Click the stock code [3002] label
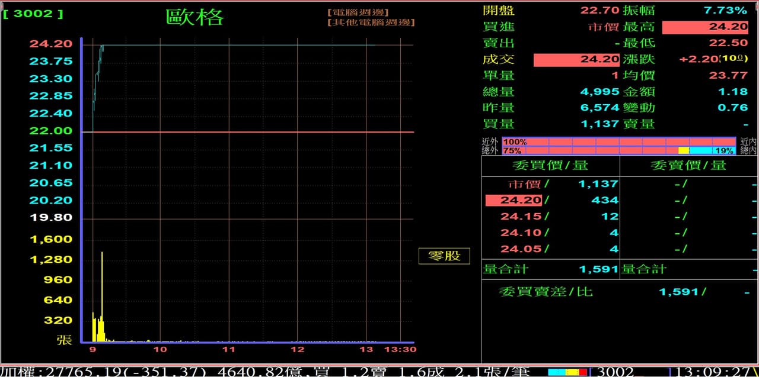The width and height of the screenshot is (759, 377). (x=33, y=13)
